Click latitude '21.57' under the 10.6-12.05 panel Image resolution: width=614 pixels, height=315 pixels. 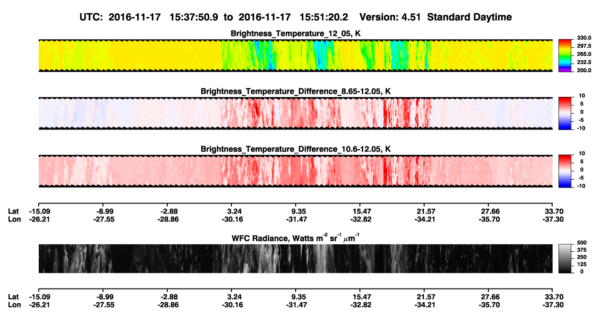click(426, 211)
